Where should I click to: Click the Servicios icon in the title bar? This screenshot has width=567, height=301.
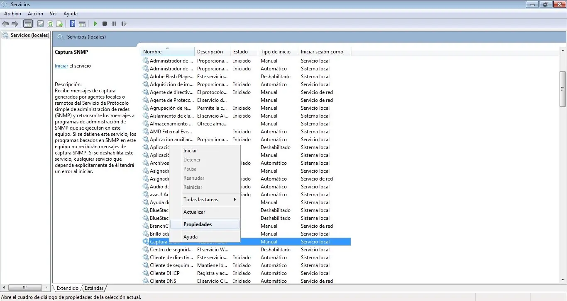(x=5, y=5)
